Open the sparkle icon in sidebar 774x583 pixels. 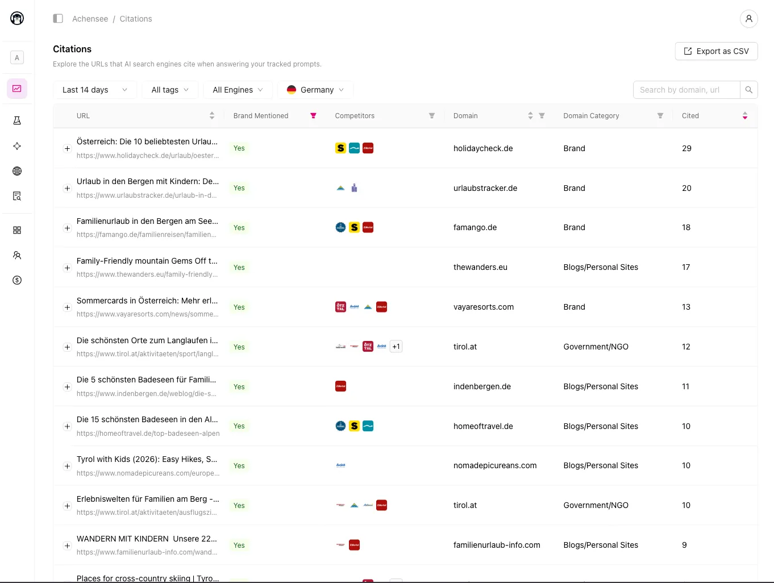[x=17, y=146]
